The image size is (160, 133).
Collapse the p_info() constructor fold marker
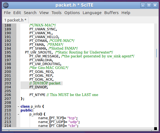point(18,114)
